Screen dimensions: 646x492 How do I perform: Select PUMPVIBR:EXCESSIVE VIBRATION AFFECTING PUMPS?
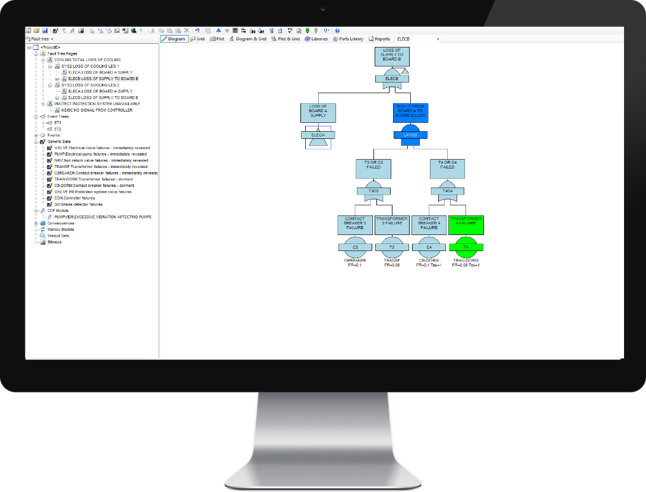coord(103,217)
